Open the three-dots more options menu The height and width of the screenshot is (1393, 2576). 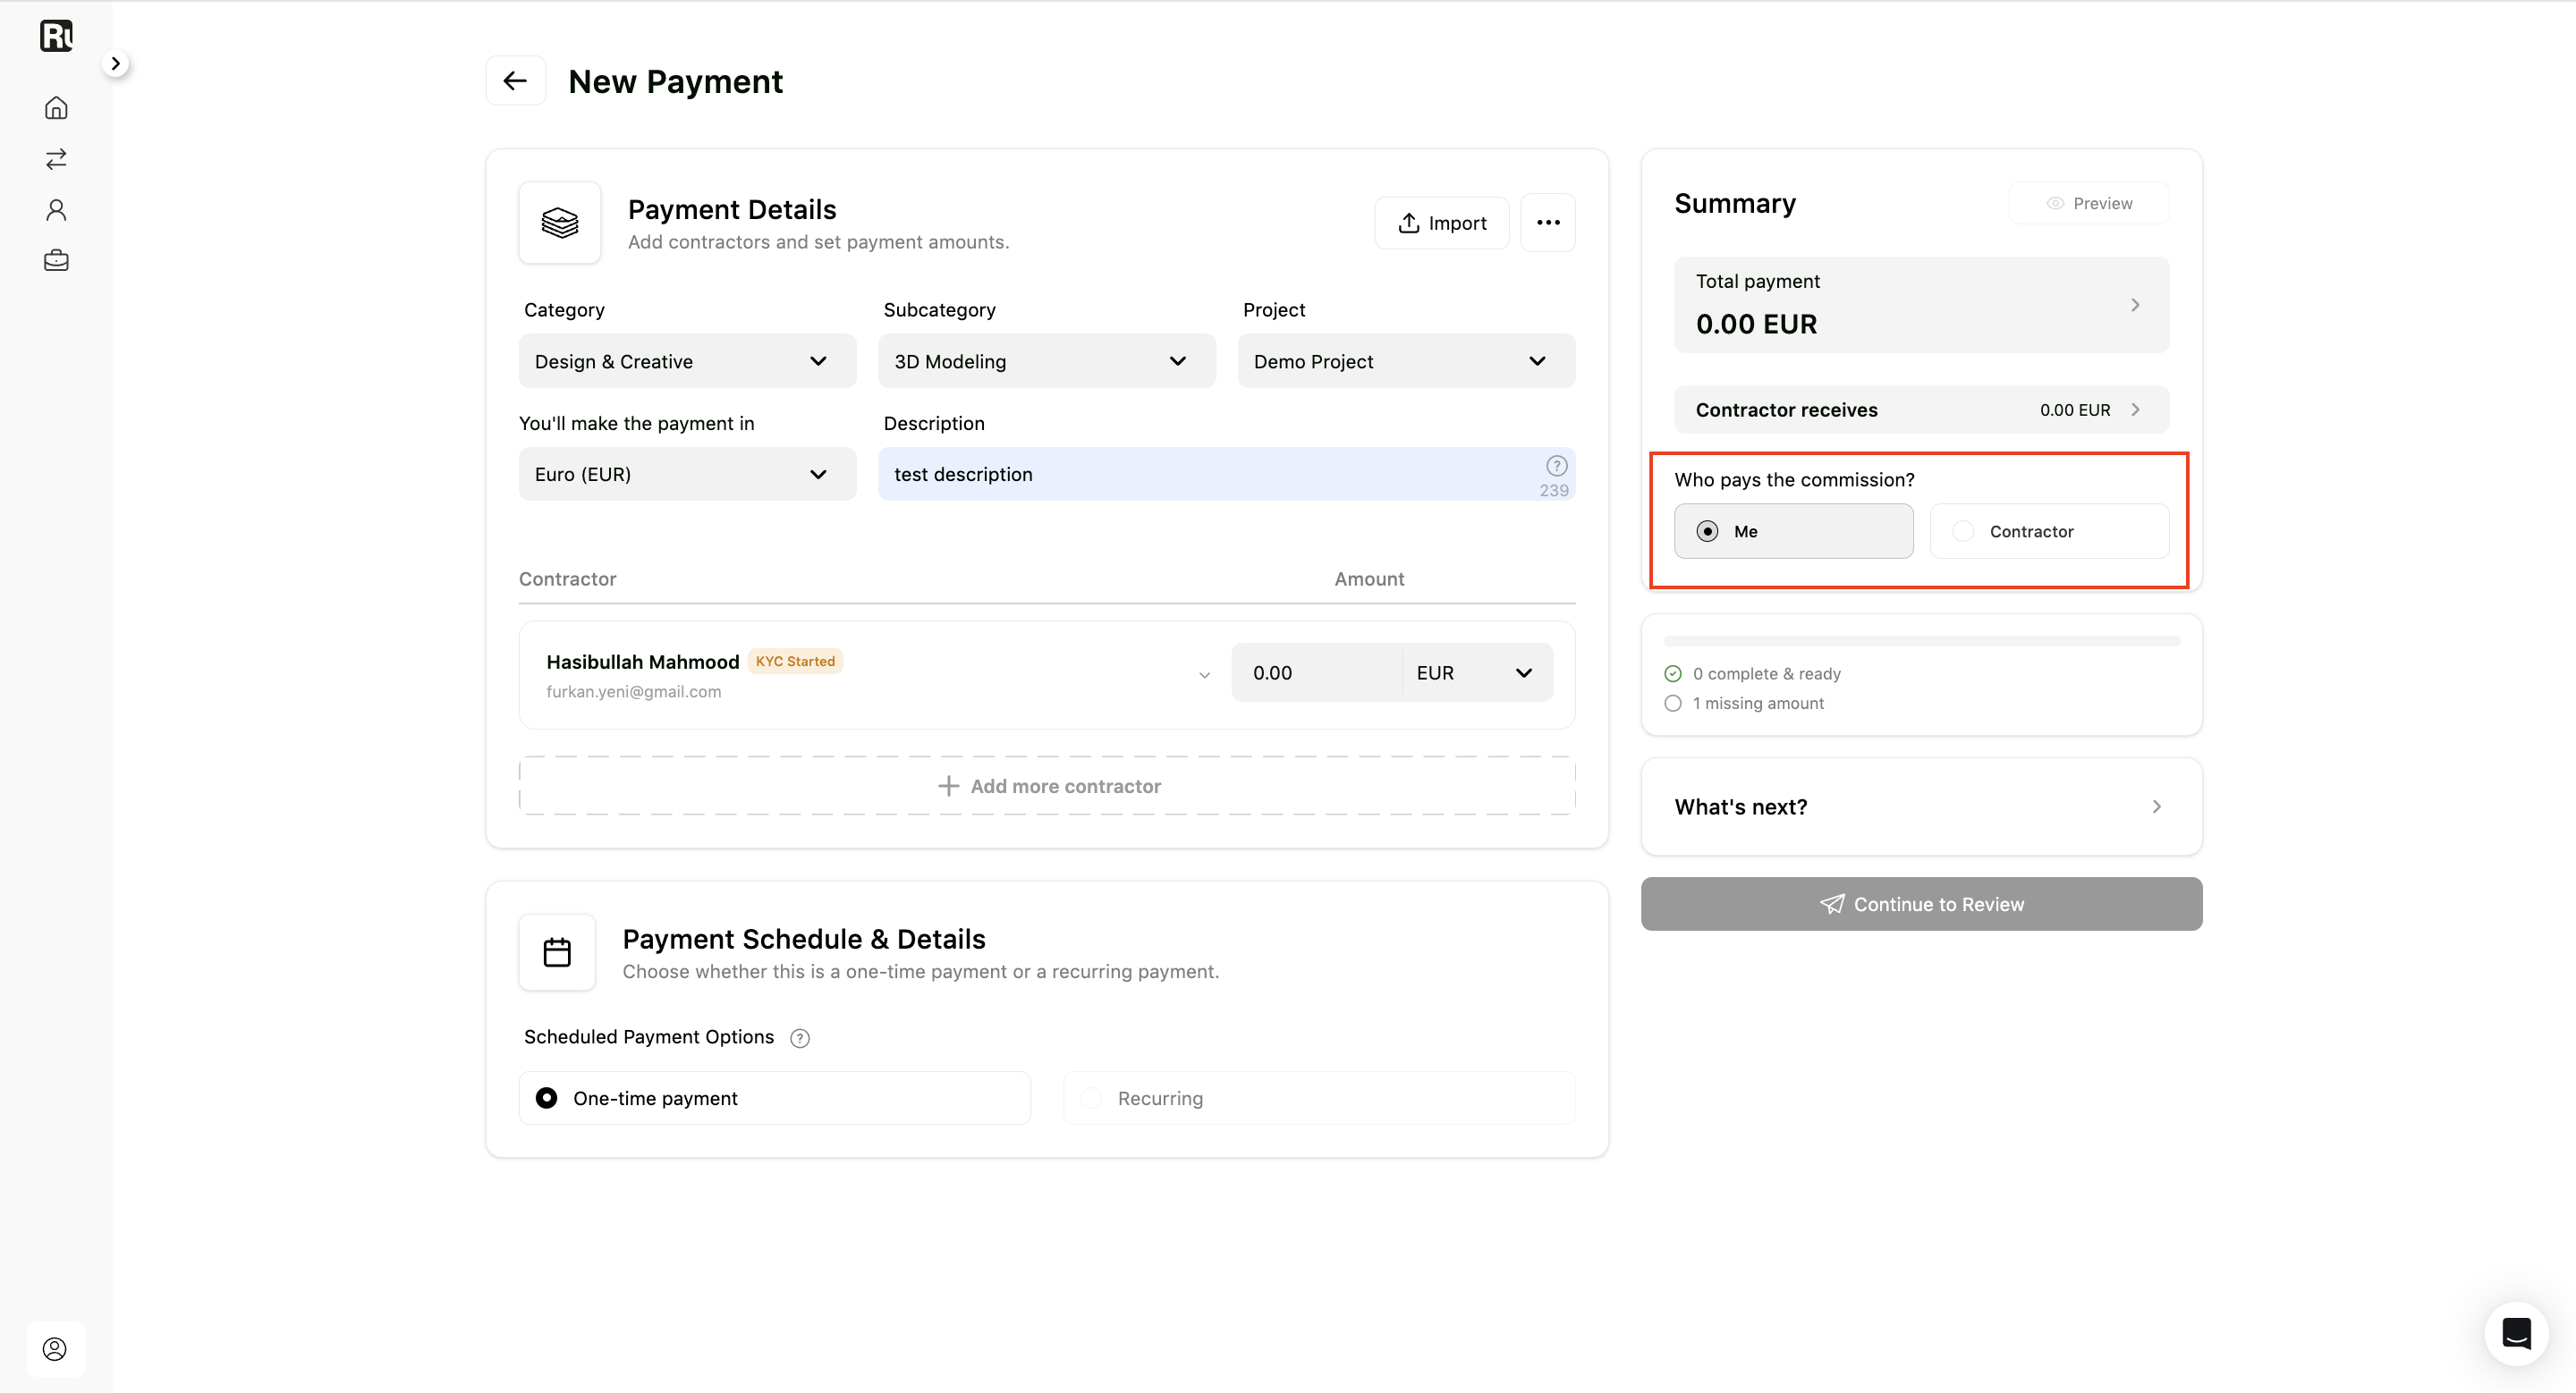pos(1548,223)
